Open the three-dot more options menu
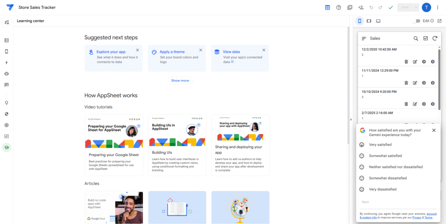 tap(437, 7)
